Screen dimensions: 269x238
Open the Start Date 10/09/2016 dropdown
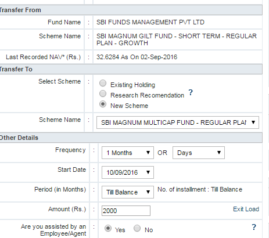coord(128,172)
